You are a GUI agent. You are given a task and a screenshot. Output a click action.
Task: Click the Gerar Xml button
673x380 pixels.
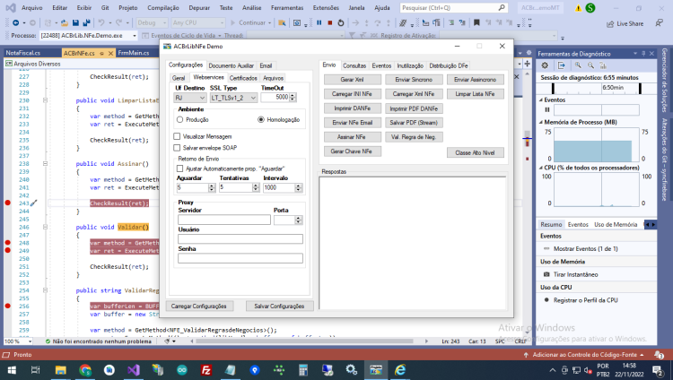pos(353,80)
